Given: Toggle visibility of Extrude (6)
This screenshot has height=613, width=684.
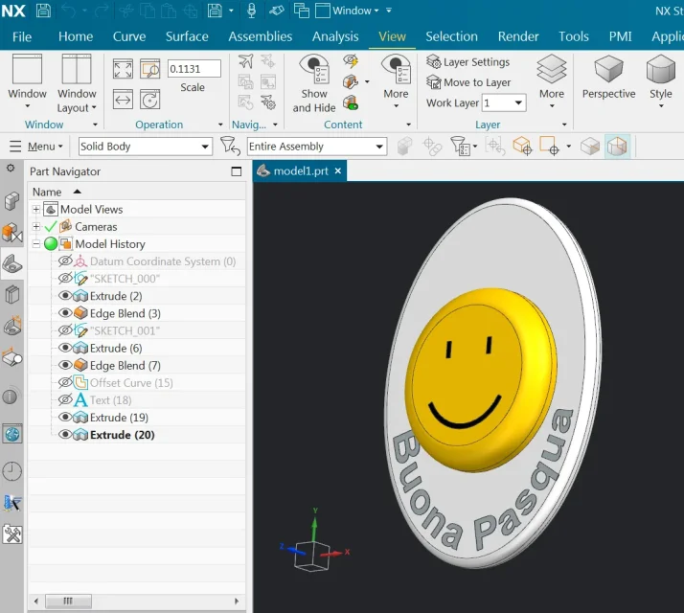Looking at the screenshot, I should pyautogui.click(x=65, y=348).
